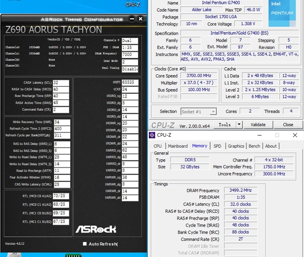Switch to the Mainboard tab
This screenshot has width=304, height=257.
pos(178,146)
